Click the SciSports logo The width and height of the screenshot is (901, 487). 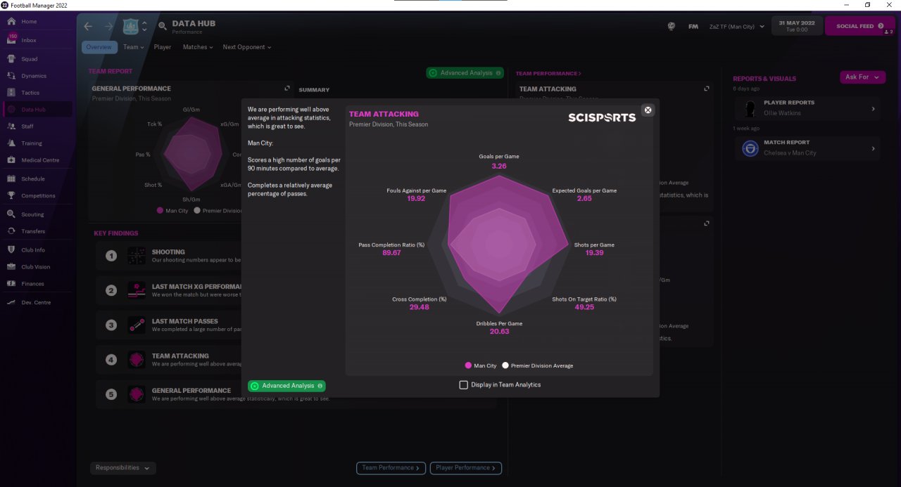pos(602,117)
